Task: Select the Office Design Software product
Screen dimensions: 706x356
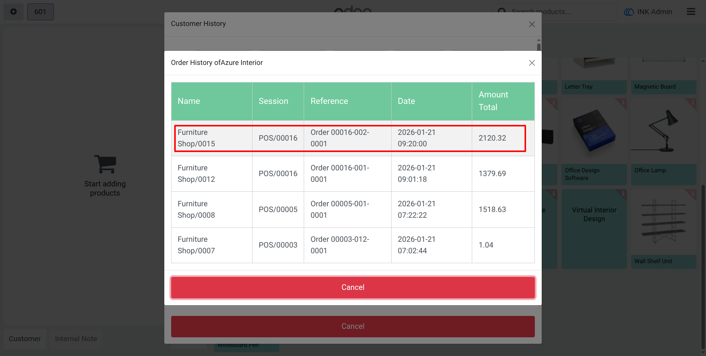Action: [594, 142]
